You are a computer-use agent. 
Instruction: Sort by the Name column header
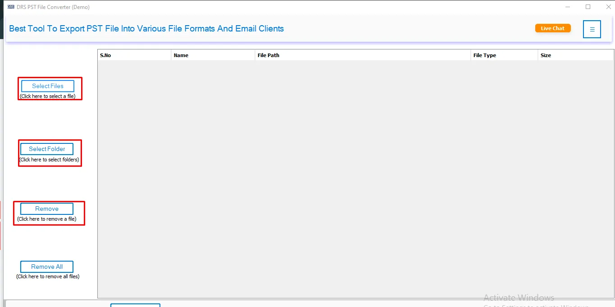213,55
